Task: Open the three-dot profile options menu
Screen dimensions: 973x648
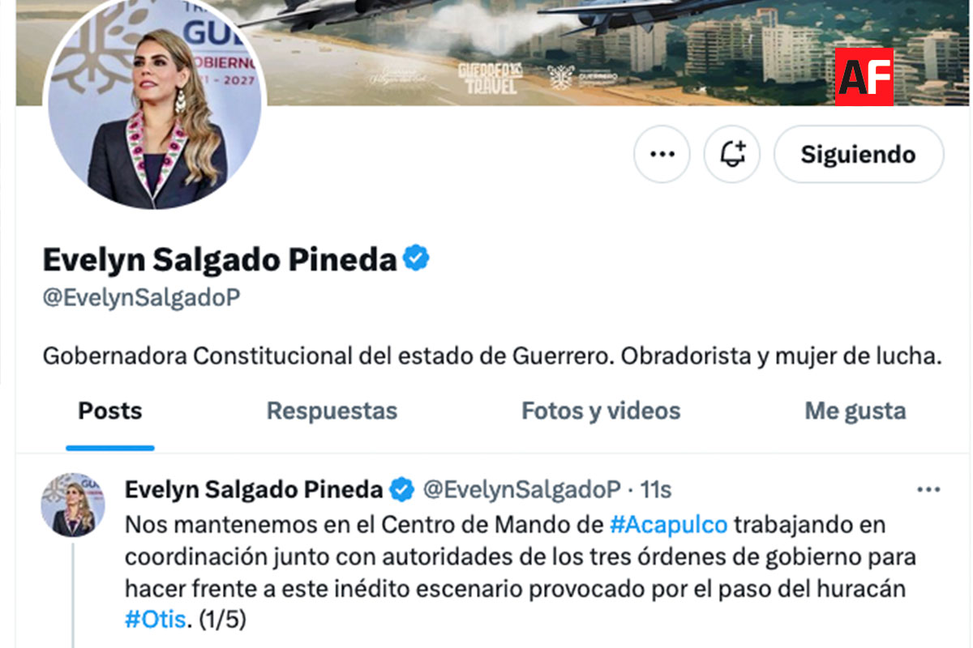Action: pyautogui.click(x=662, y=154)
